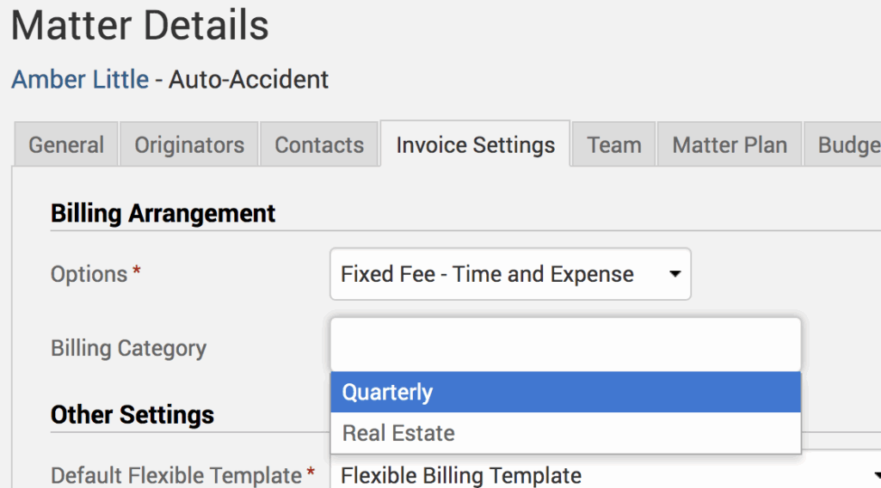Click the Options field label
The width and height of the screenshot is (881, 488).
(89, 275)
